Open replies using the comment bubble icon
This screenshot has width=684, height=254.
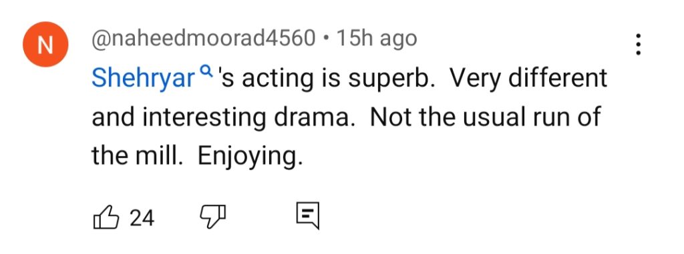(x=308, y=215)
